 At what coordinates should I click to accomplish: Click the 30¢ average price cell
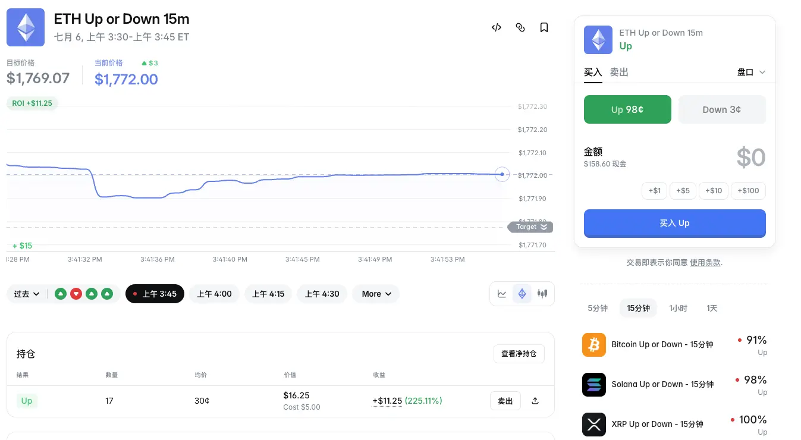coord(202,401)
